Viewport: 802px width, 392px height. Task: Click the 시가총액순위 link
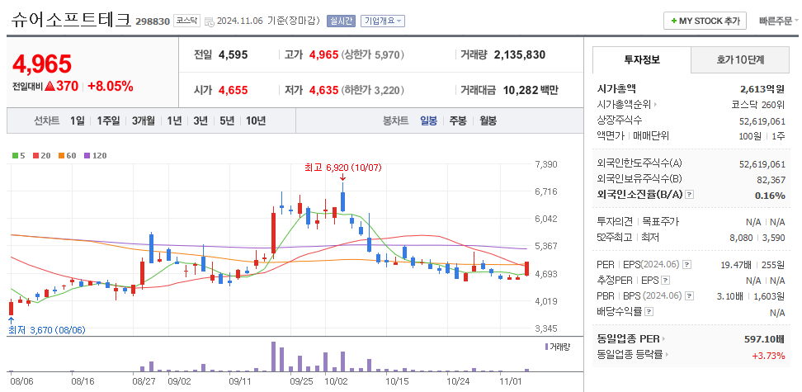tap(624, 105)
